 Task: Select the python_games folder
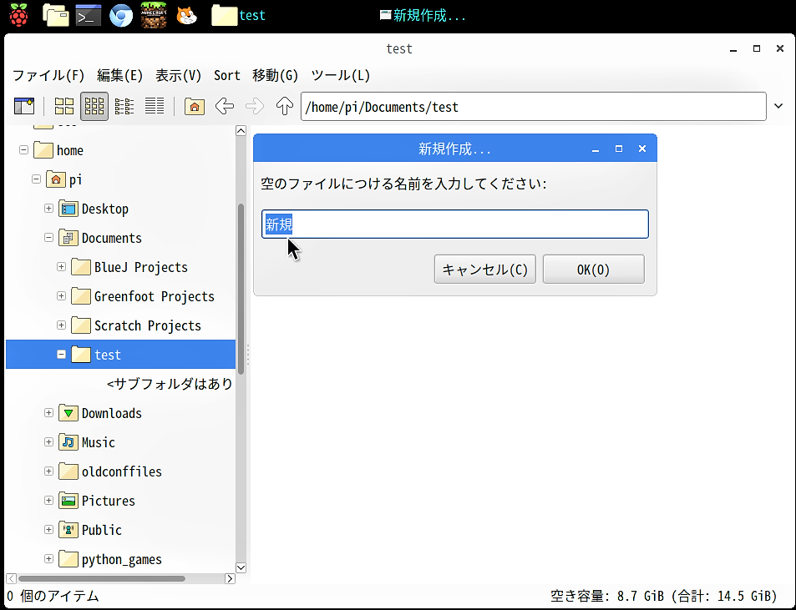(x=110, y=559)
